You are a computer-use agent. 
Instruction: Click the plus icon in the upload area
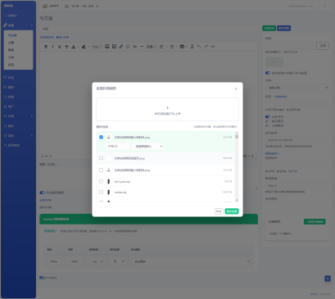(167, 107)
